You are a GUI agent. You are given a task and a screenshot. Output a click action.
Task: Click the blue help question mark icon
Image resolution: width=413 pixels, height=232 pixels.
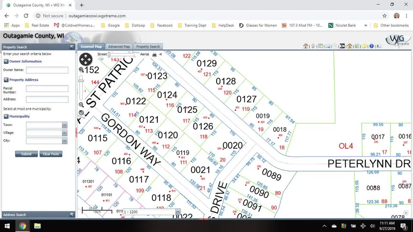click(371, 46)
